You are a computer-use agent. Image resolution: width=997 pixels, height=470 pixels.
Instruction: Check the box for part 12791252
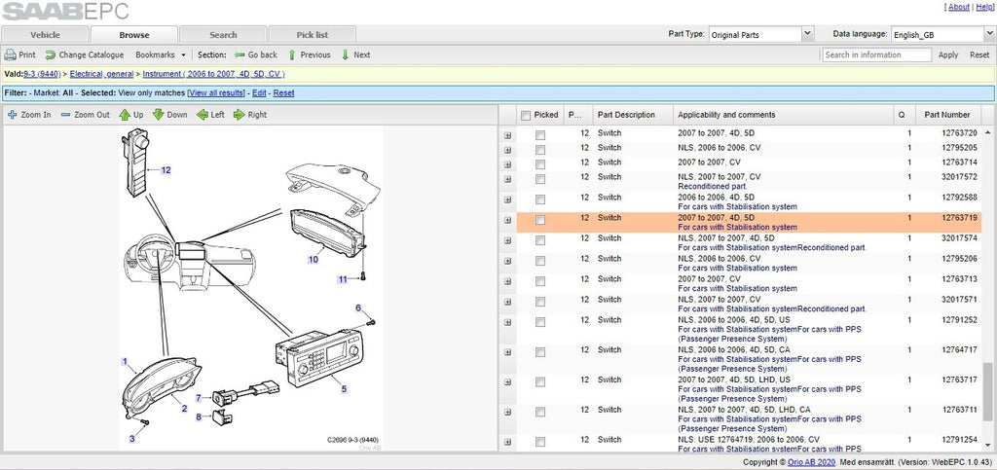539,322
